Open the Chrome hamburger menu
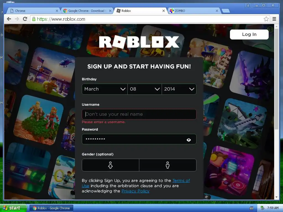Screen dimensions: 283x212 [274, 19]
